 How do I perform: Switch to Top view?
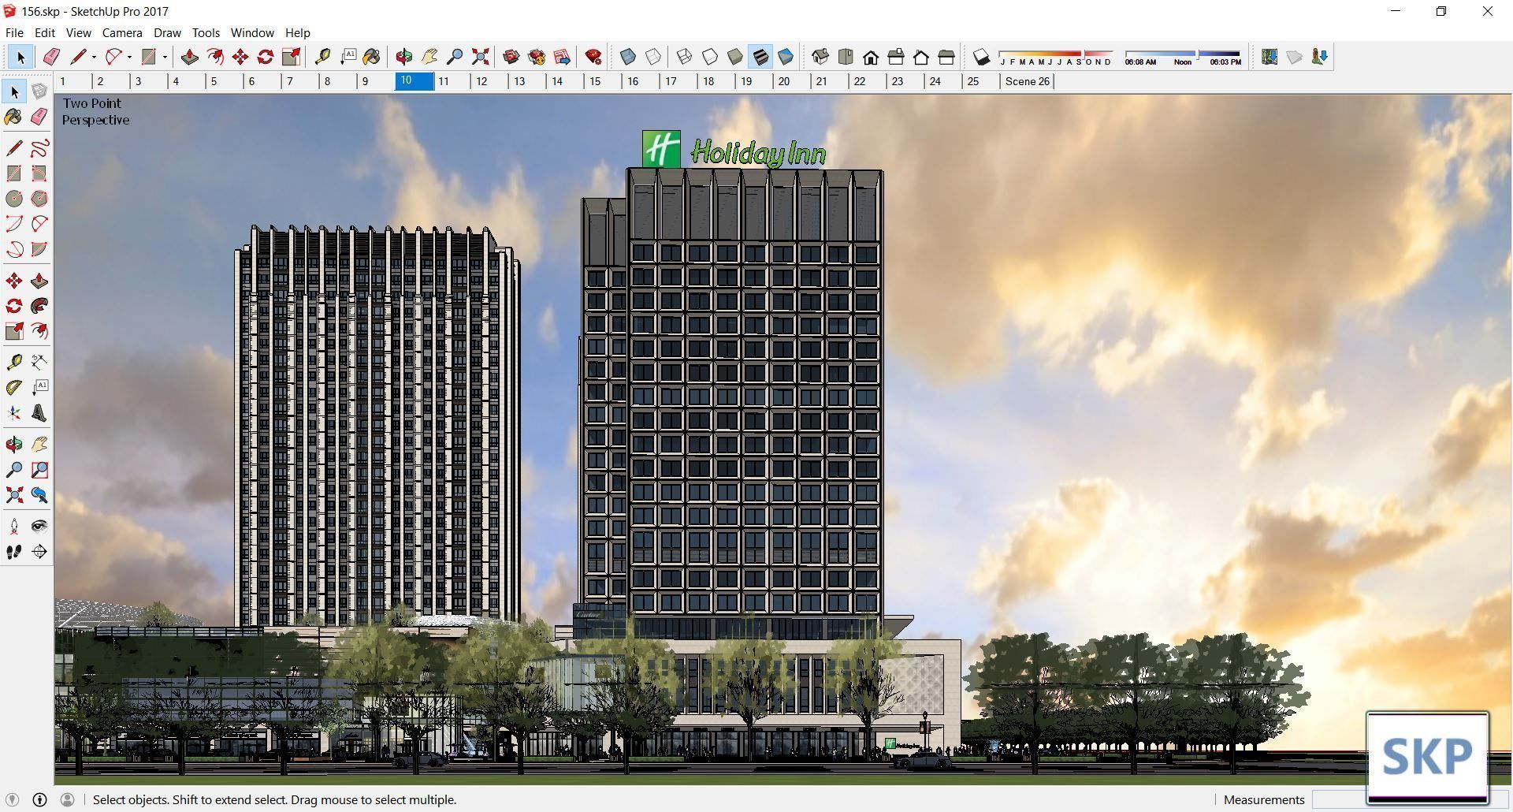(846, 57)
